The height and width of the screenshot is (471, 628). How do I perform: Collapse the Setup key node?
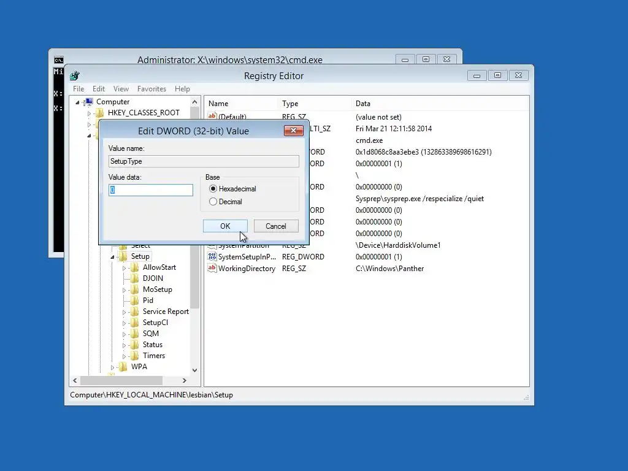[112, 257]
